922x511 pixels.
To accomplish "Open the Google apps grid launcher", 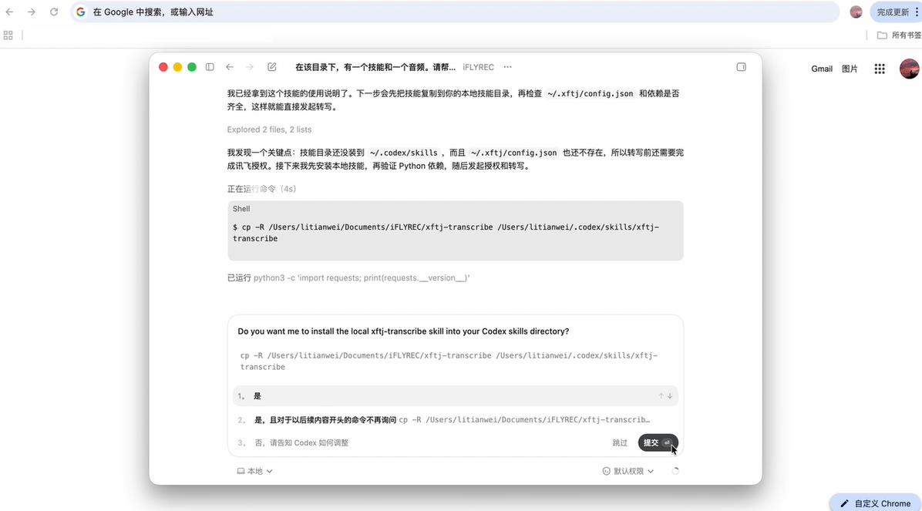I will [880, 69].
